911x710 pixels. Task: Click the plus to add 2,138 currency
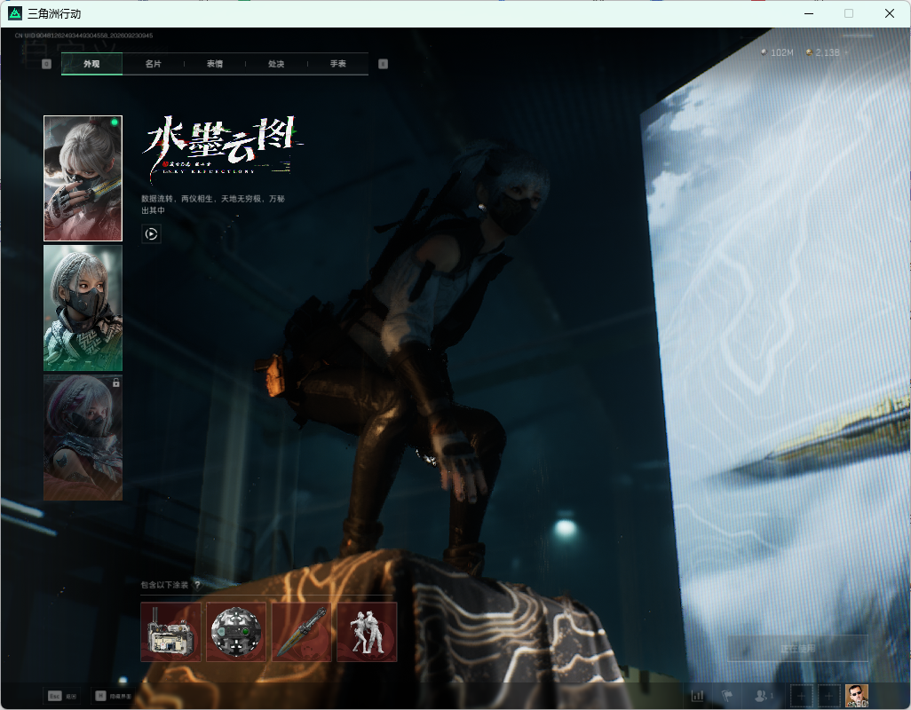tap(846, 52)
